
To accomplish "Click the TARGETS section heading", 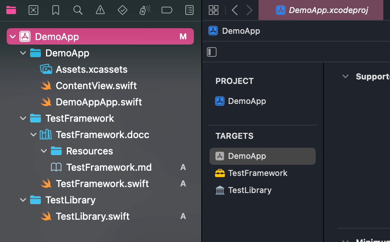I will (x=234, y=136).
